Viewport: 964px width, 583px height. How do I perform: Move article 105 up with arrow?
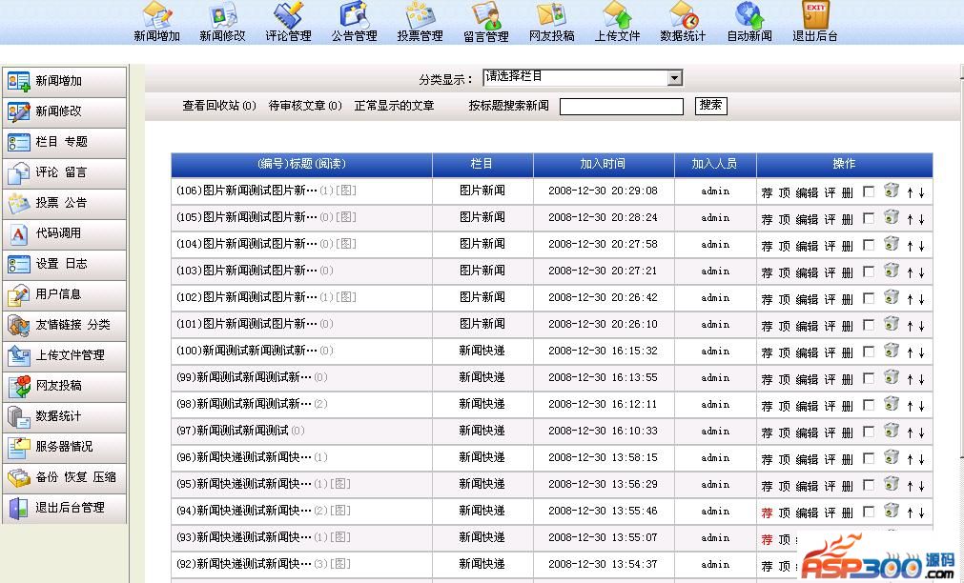click(x=910, y=218)
